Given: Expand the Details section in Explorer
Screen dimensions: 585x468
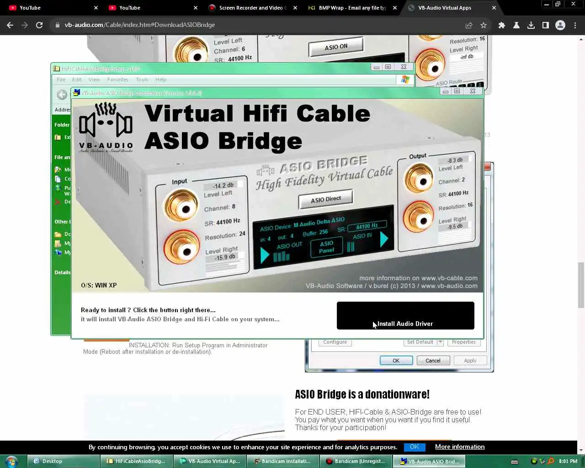Looking at the screenshot, I should (62, 272).
